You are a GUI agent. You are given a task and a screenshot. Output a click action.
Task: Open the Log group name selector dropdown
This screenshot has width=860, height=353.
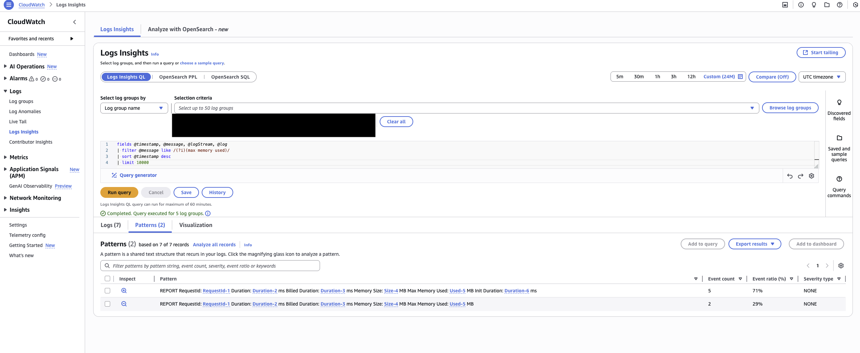[134, 108]
